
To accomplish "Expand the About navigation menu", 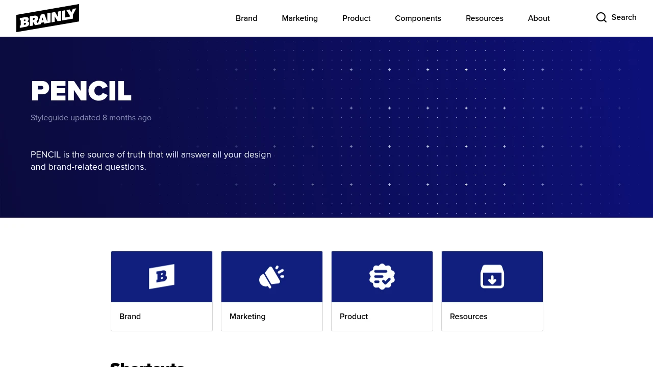I will click(x=539, y=18).
